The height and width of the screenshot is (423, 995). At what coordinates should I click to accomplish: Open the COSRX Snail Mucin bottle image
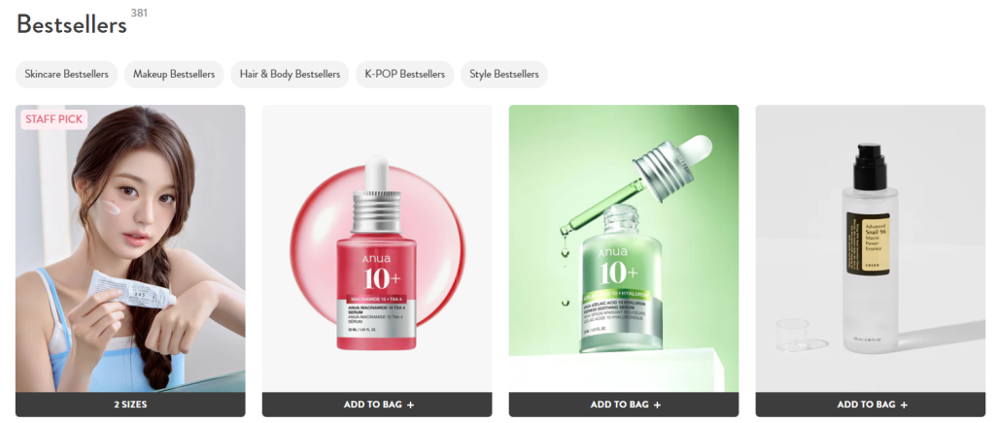(871, 248)
